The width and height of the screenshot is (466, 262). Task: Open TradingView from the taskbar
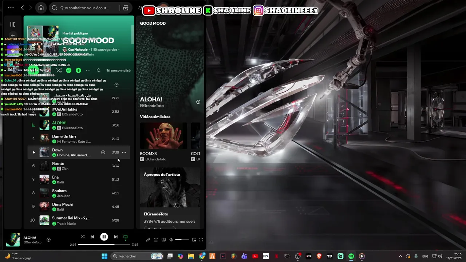pyautogui.click(x=330, y=256)
